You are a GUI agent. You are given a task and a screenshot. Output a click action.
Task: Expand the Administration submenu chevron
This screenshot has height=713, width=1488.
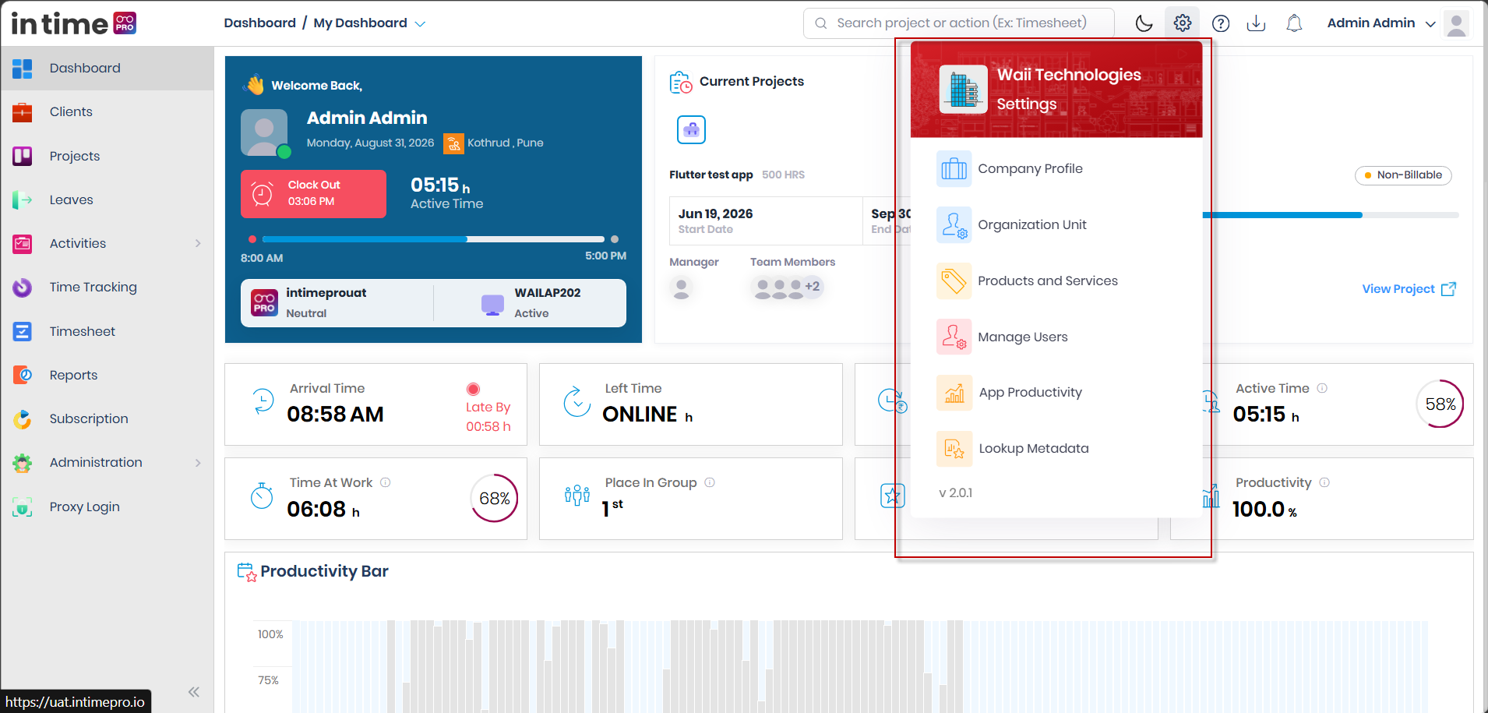pos(198,463)
